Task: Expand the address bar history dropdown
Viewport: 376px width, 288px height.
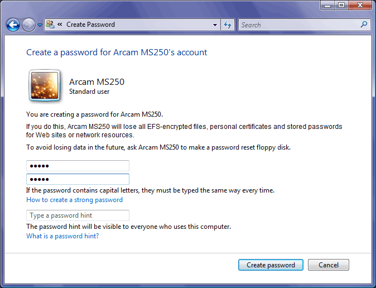Action: coord(215,25)
